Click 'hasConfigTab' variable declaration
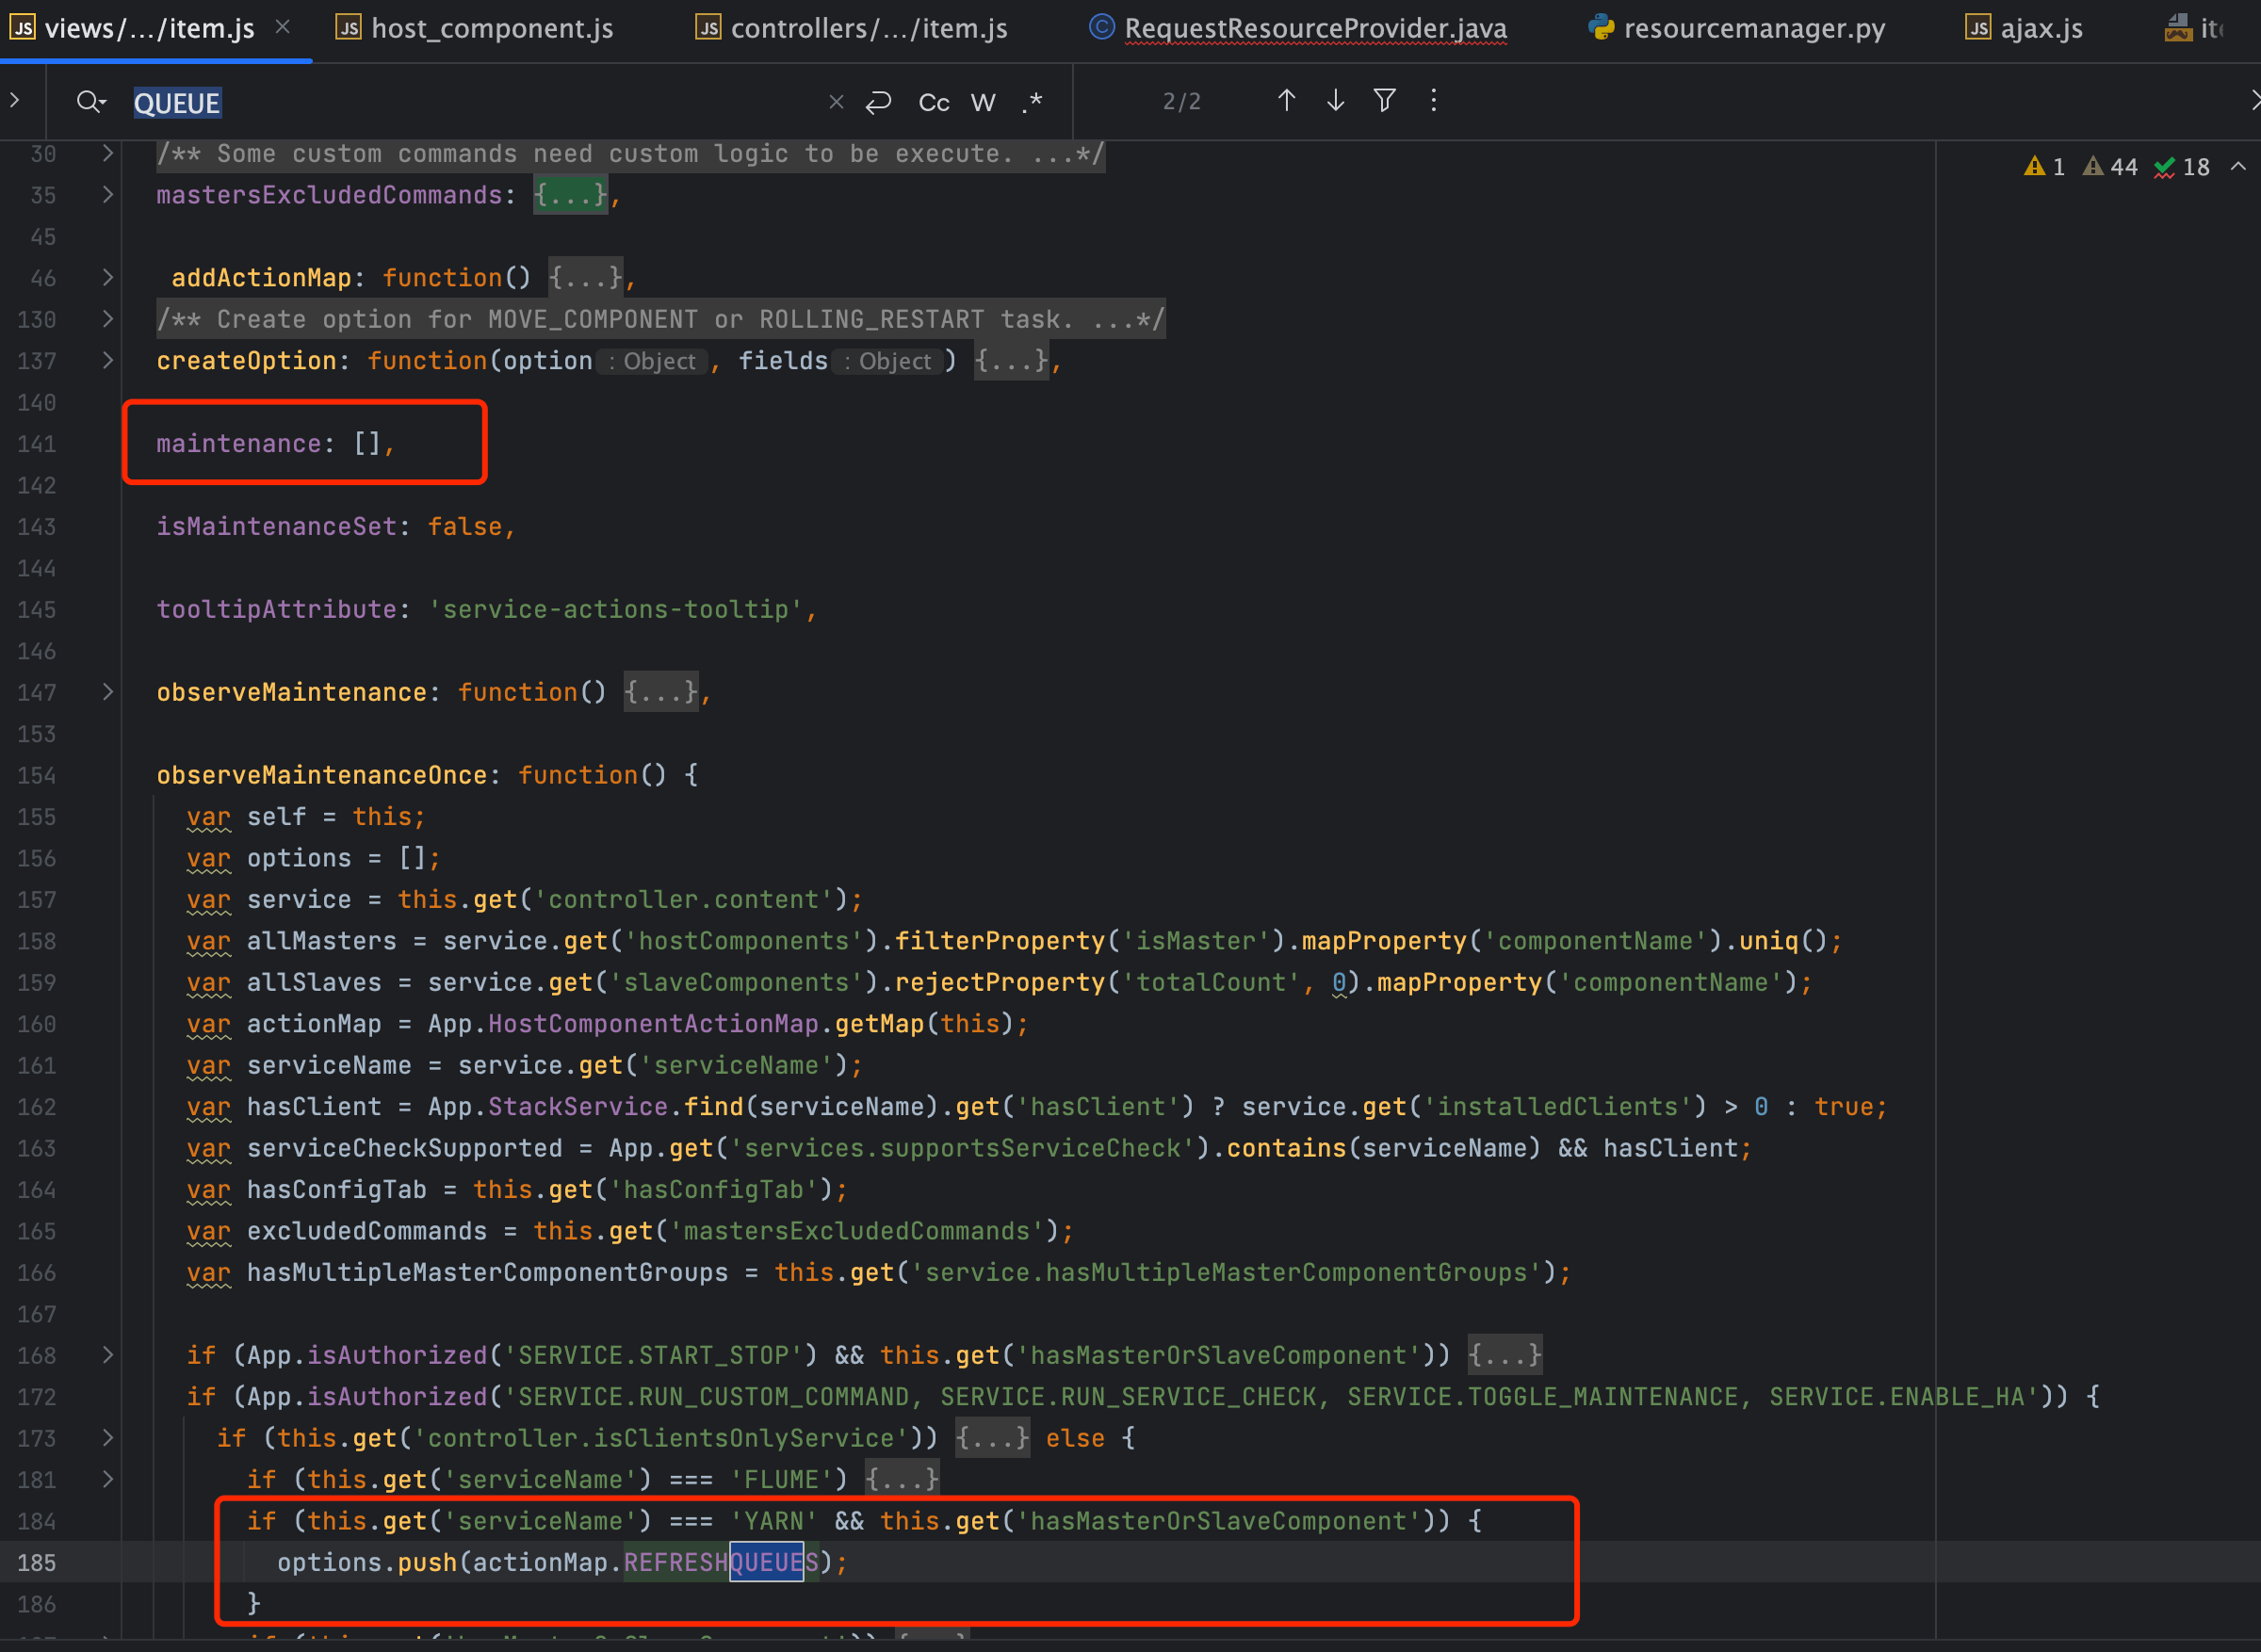Screen dimensions: 2261x1652 pos(336,1190)
